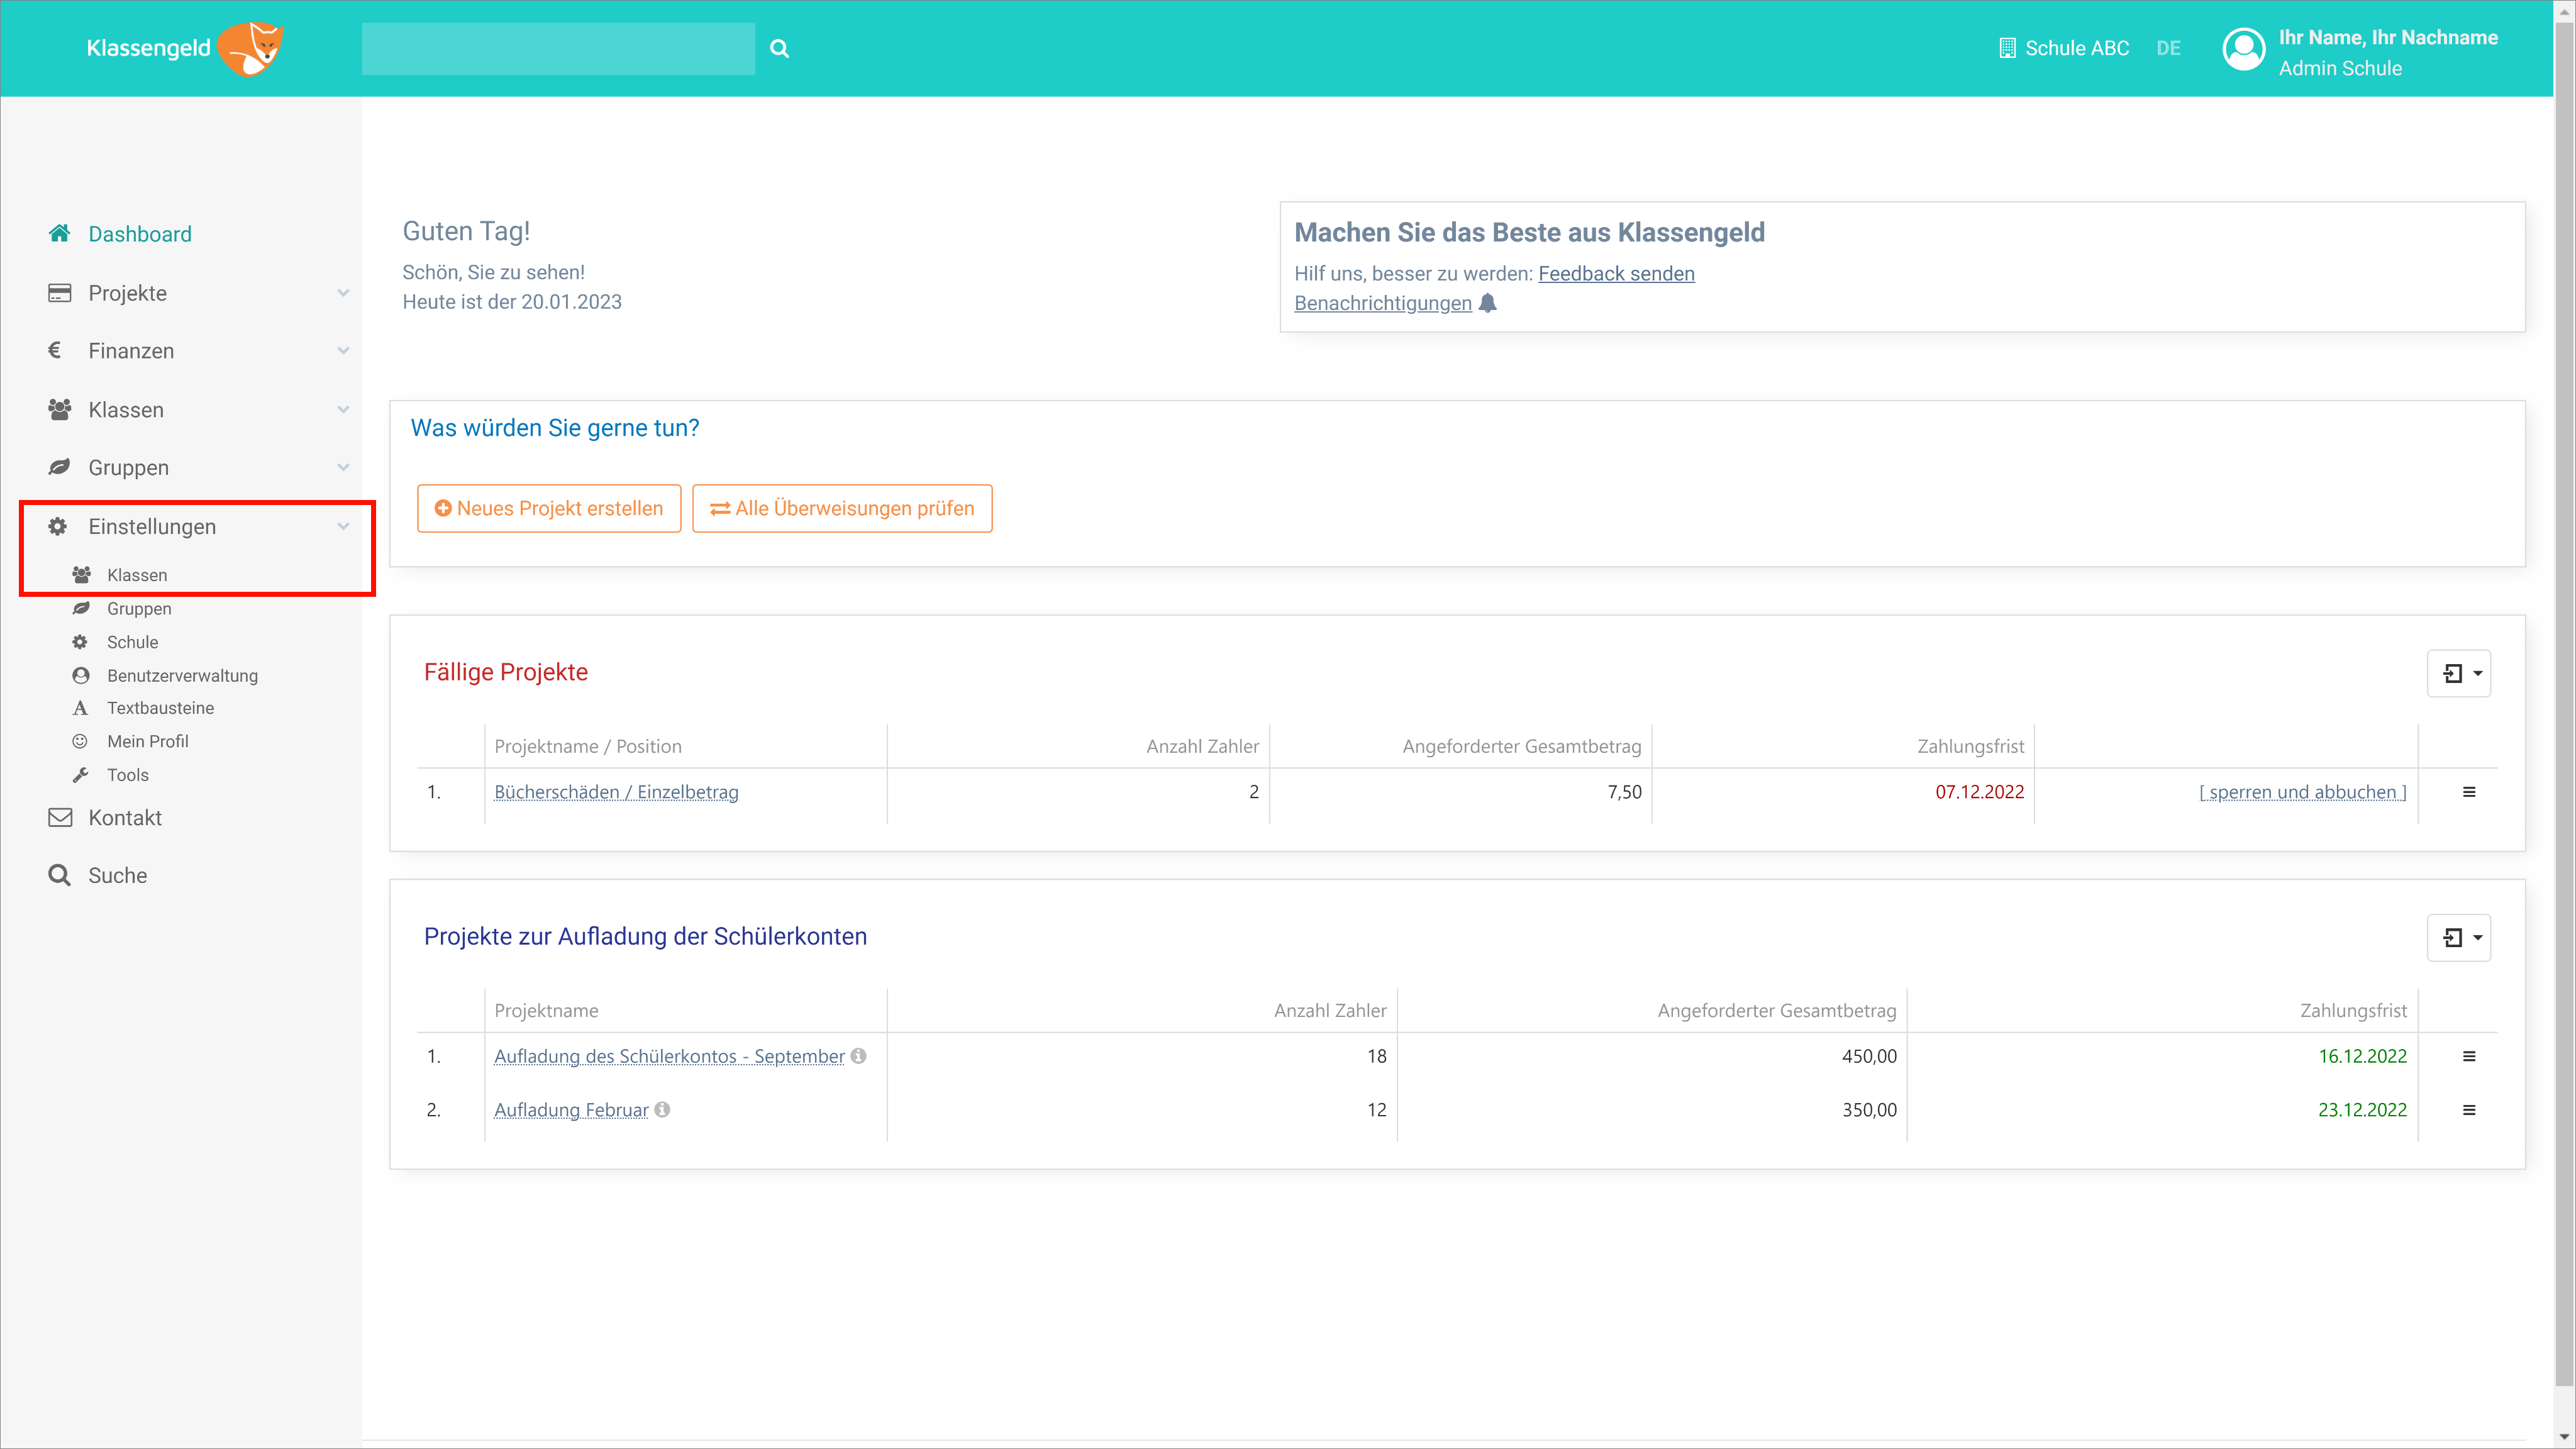Open Aufladung Februar project link

[x=571, y=1110]
